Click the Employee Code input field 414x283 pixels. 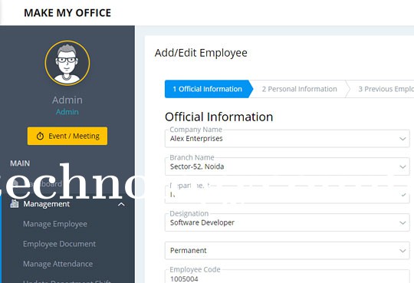tap(287, 276)
